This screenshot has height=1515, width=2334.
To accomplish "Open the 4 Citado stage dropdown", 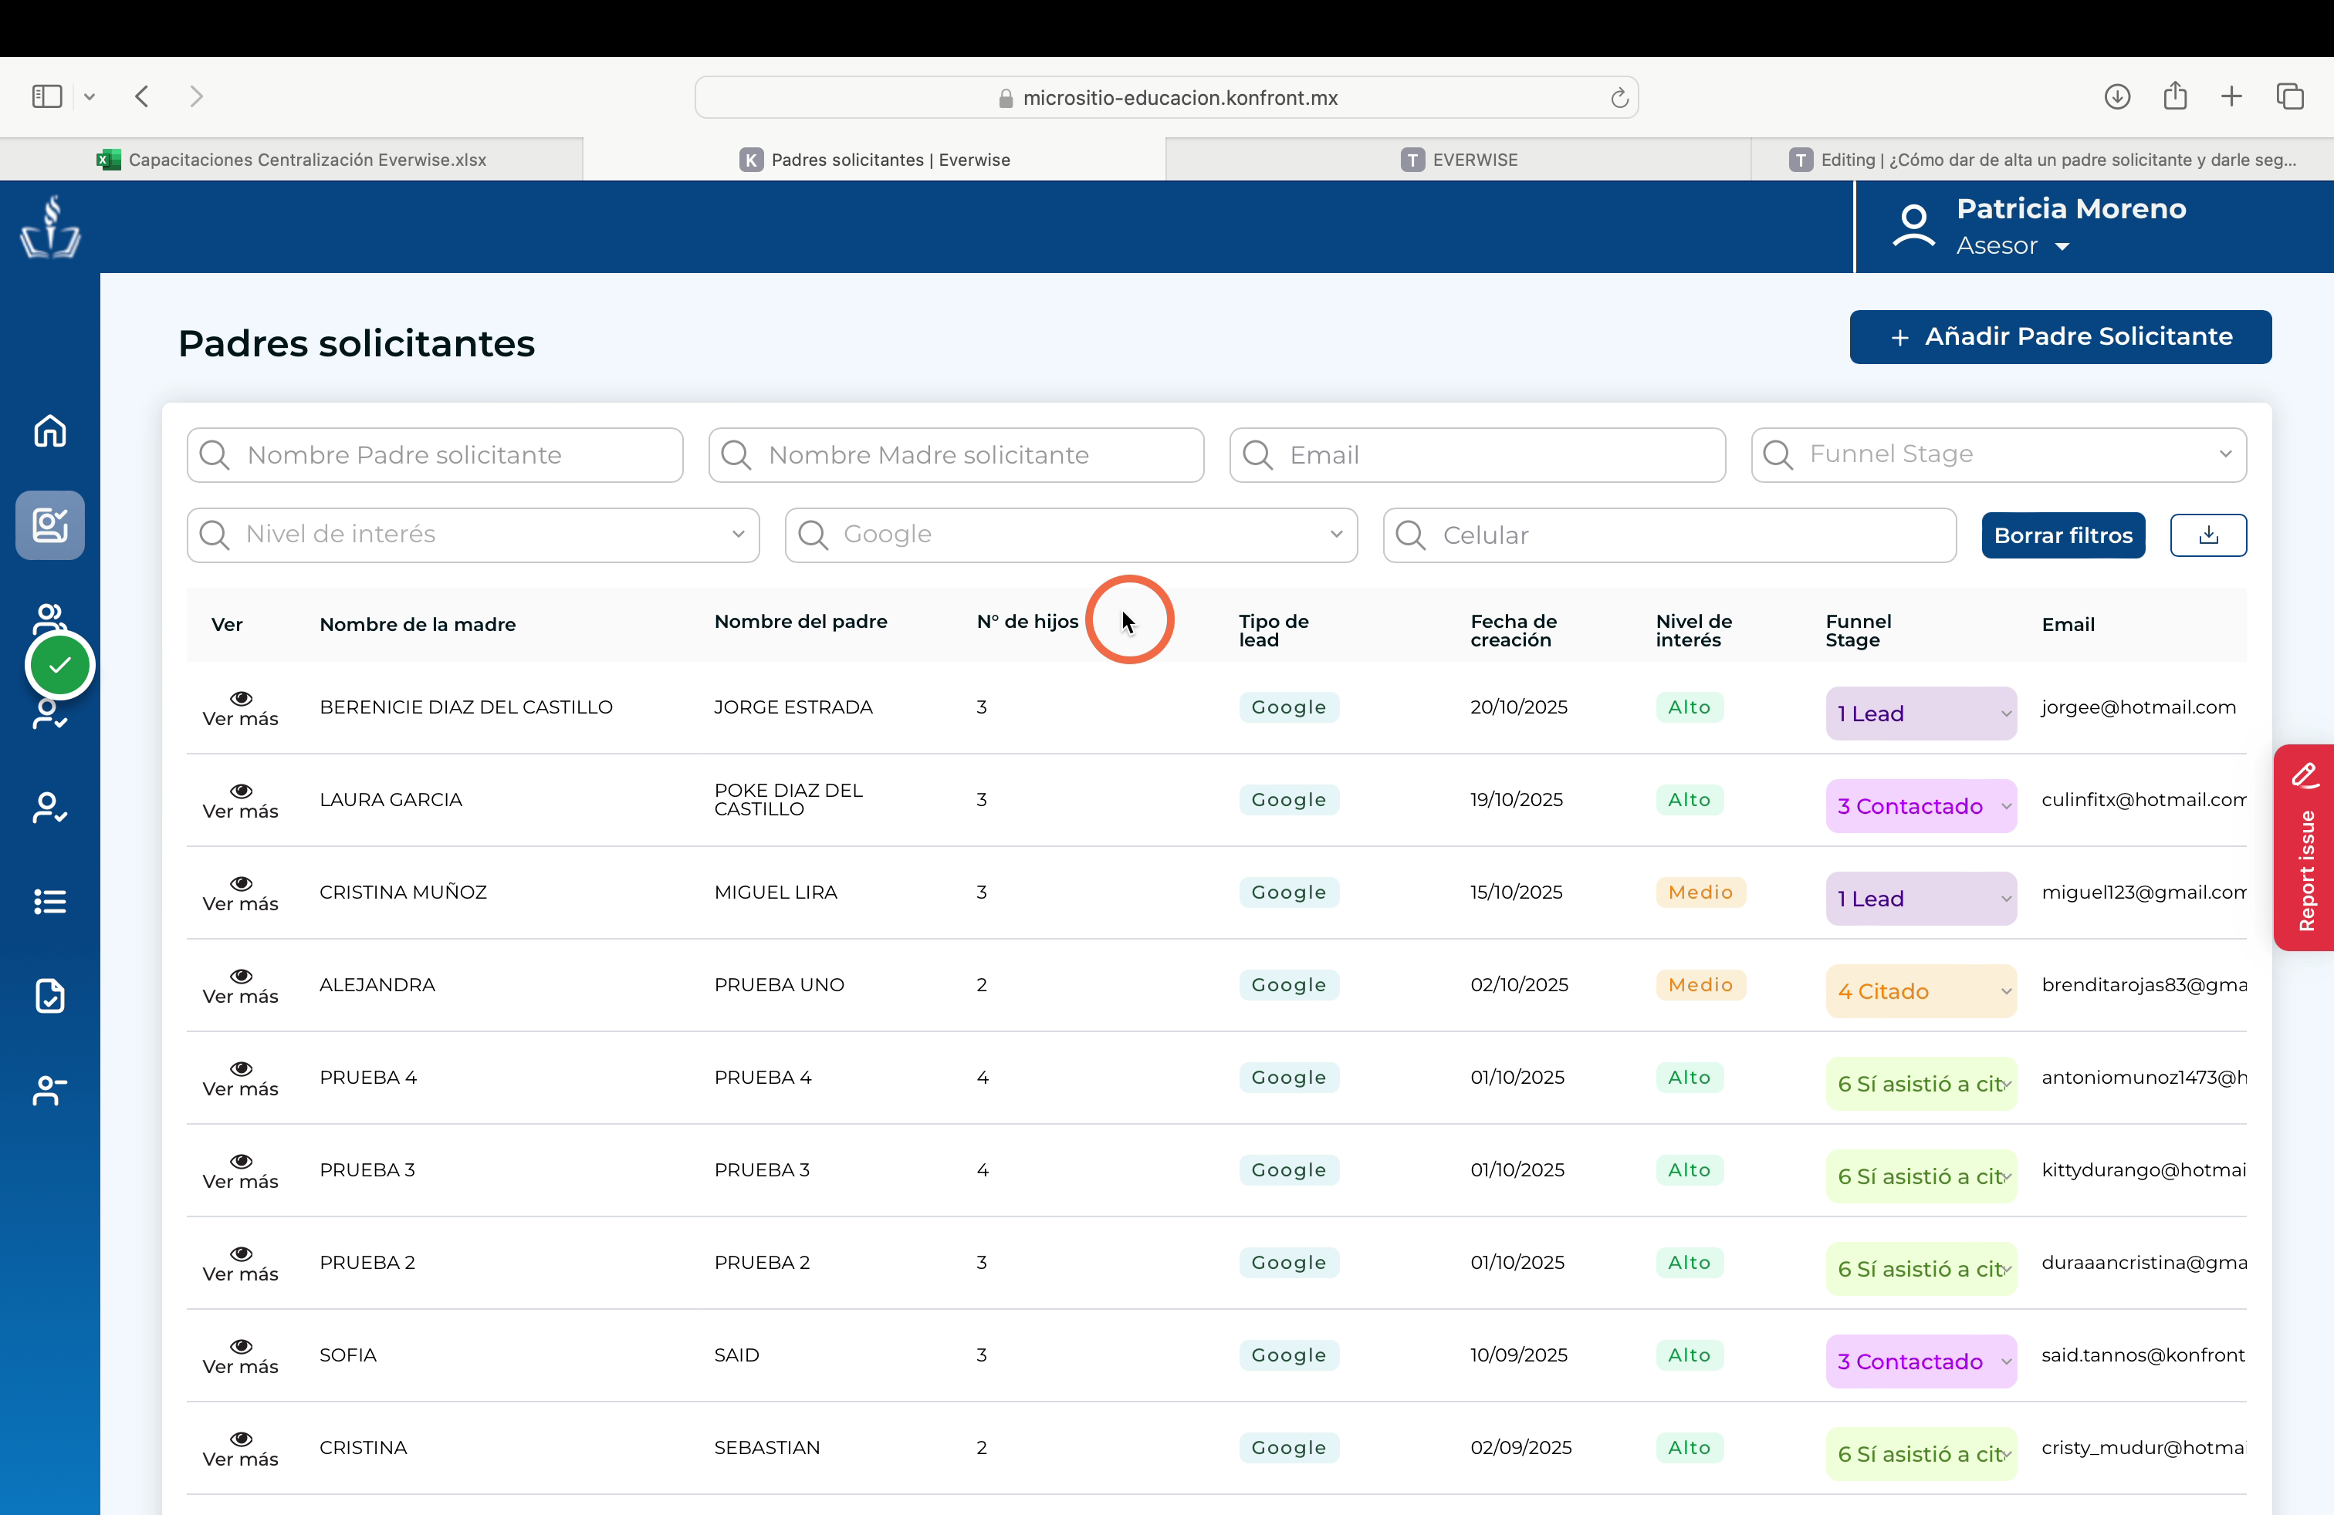I will point(1920,990).
